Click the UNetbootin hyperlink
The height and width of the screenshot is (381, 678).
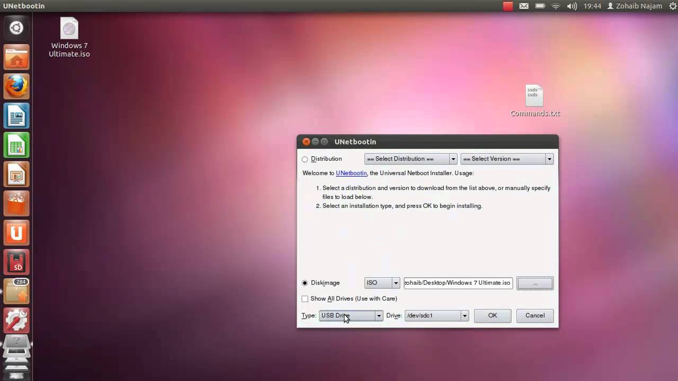[351, 173]
